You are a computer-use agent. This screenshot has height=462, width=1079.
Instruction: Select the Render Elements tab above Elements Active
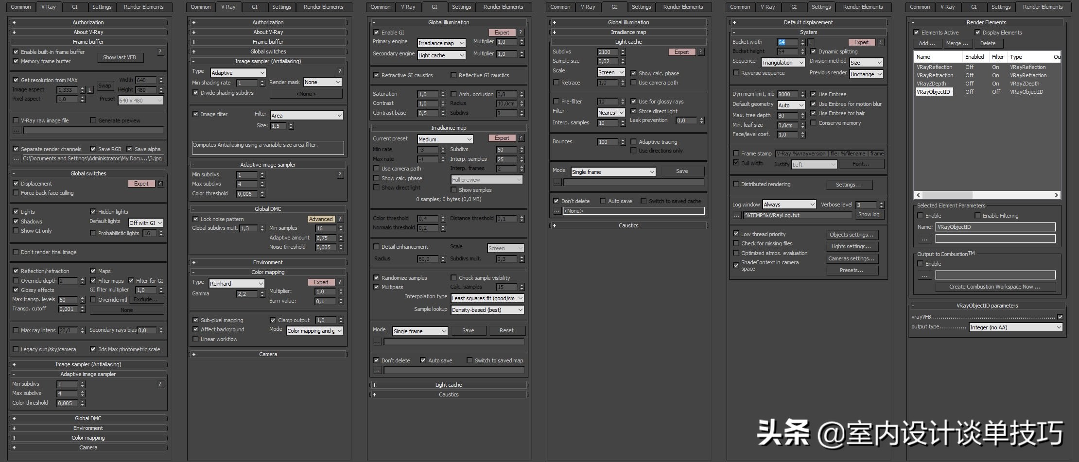point(1043,7)
